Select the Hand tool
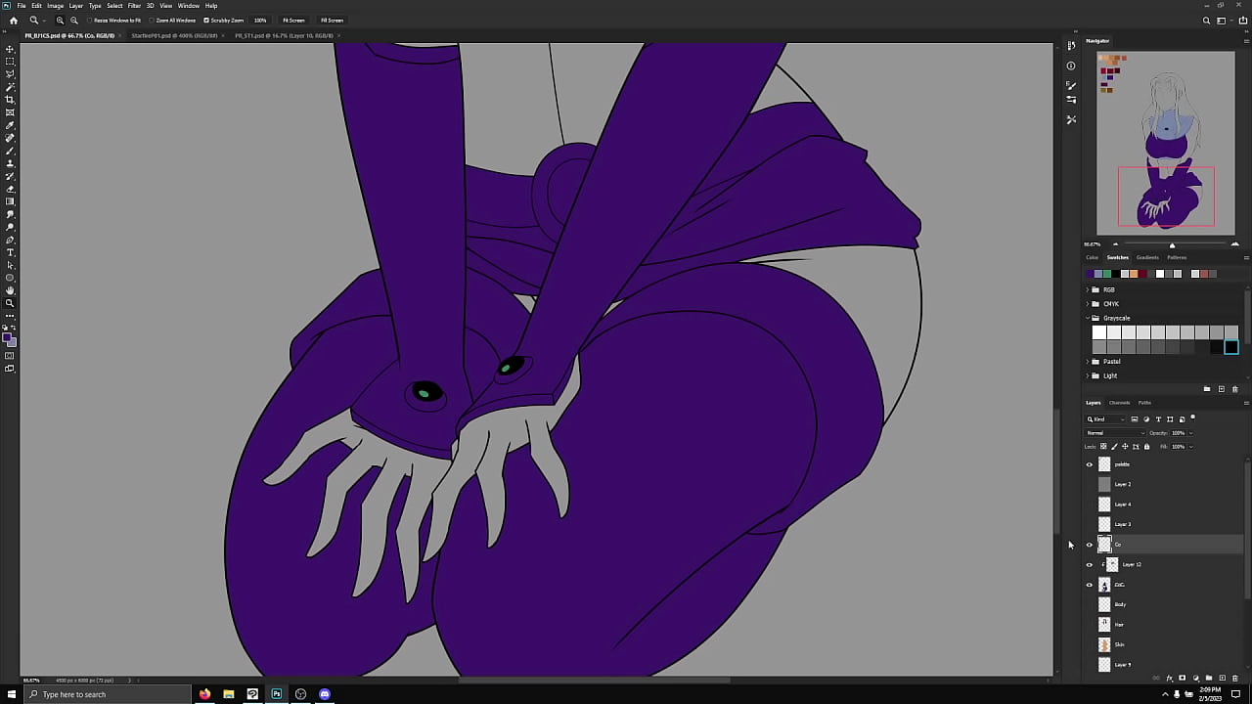Viewport: 1252px width, 704px height. [x=10, y=290]
